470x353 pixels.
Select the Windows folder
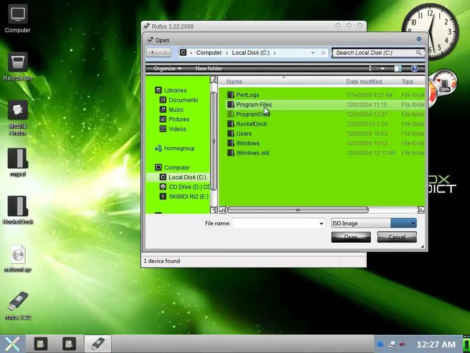point(243,143)
